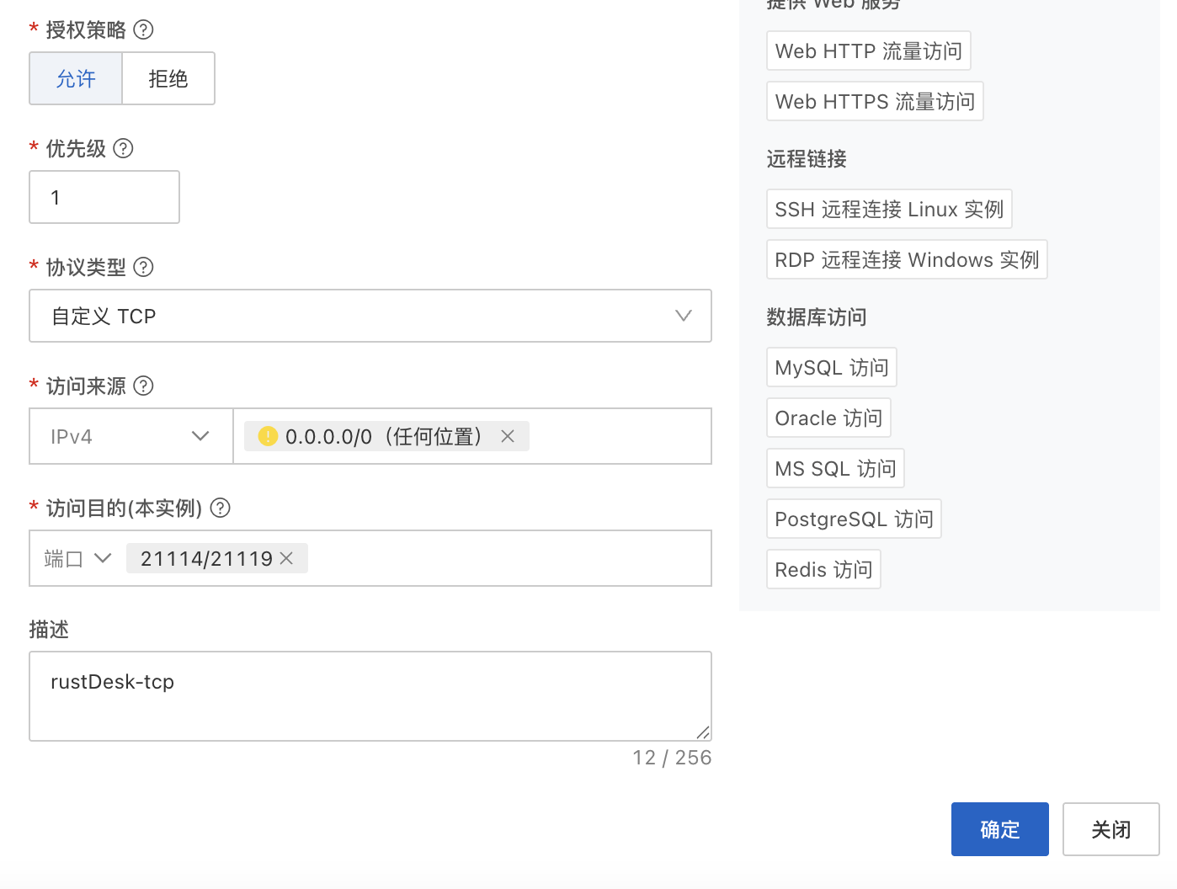Grab the description textarea resize handle
This screenshot has width=1177, height=889.
click(x=703, y=732)
